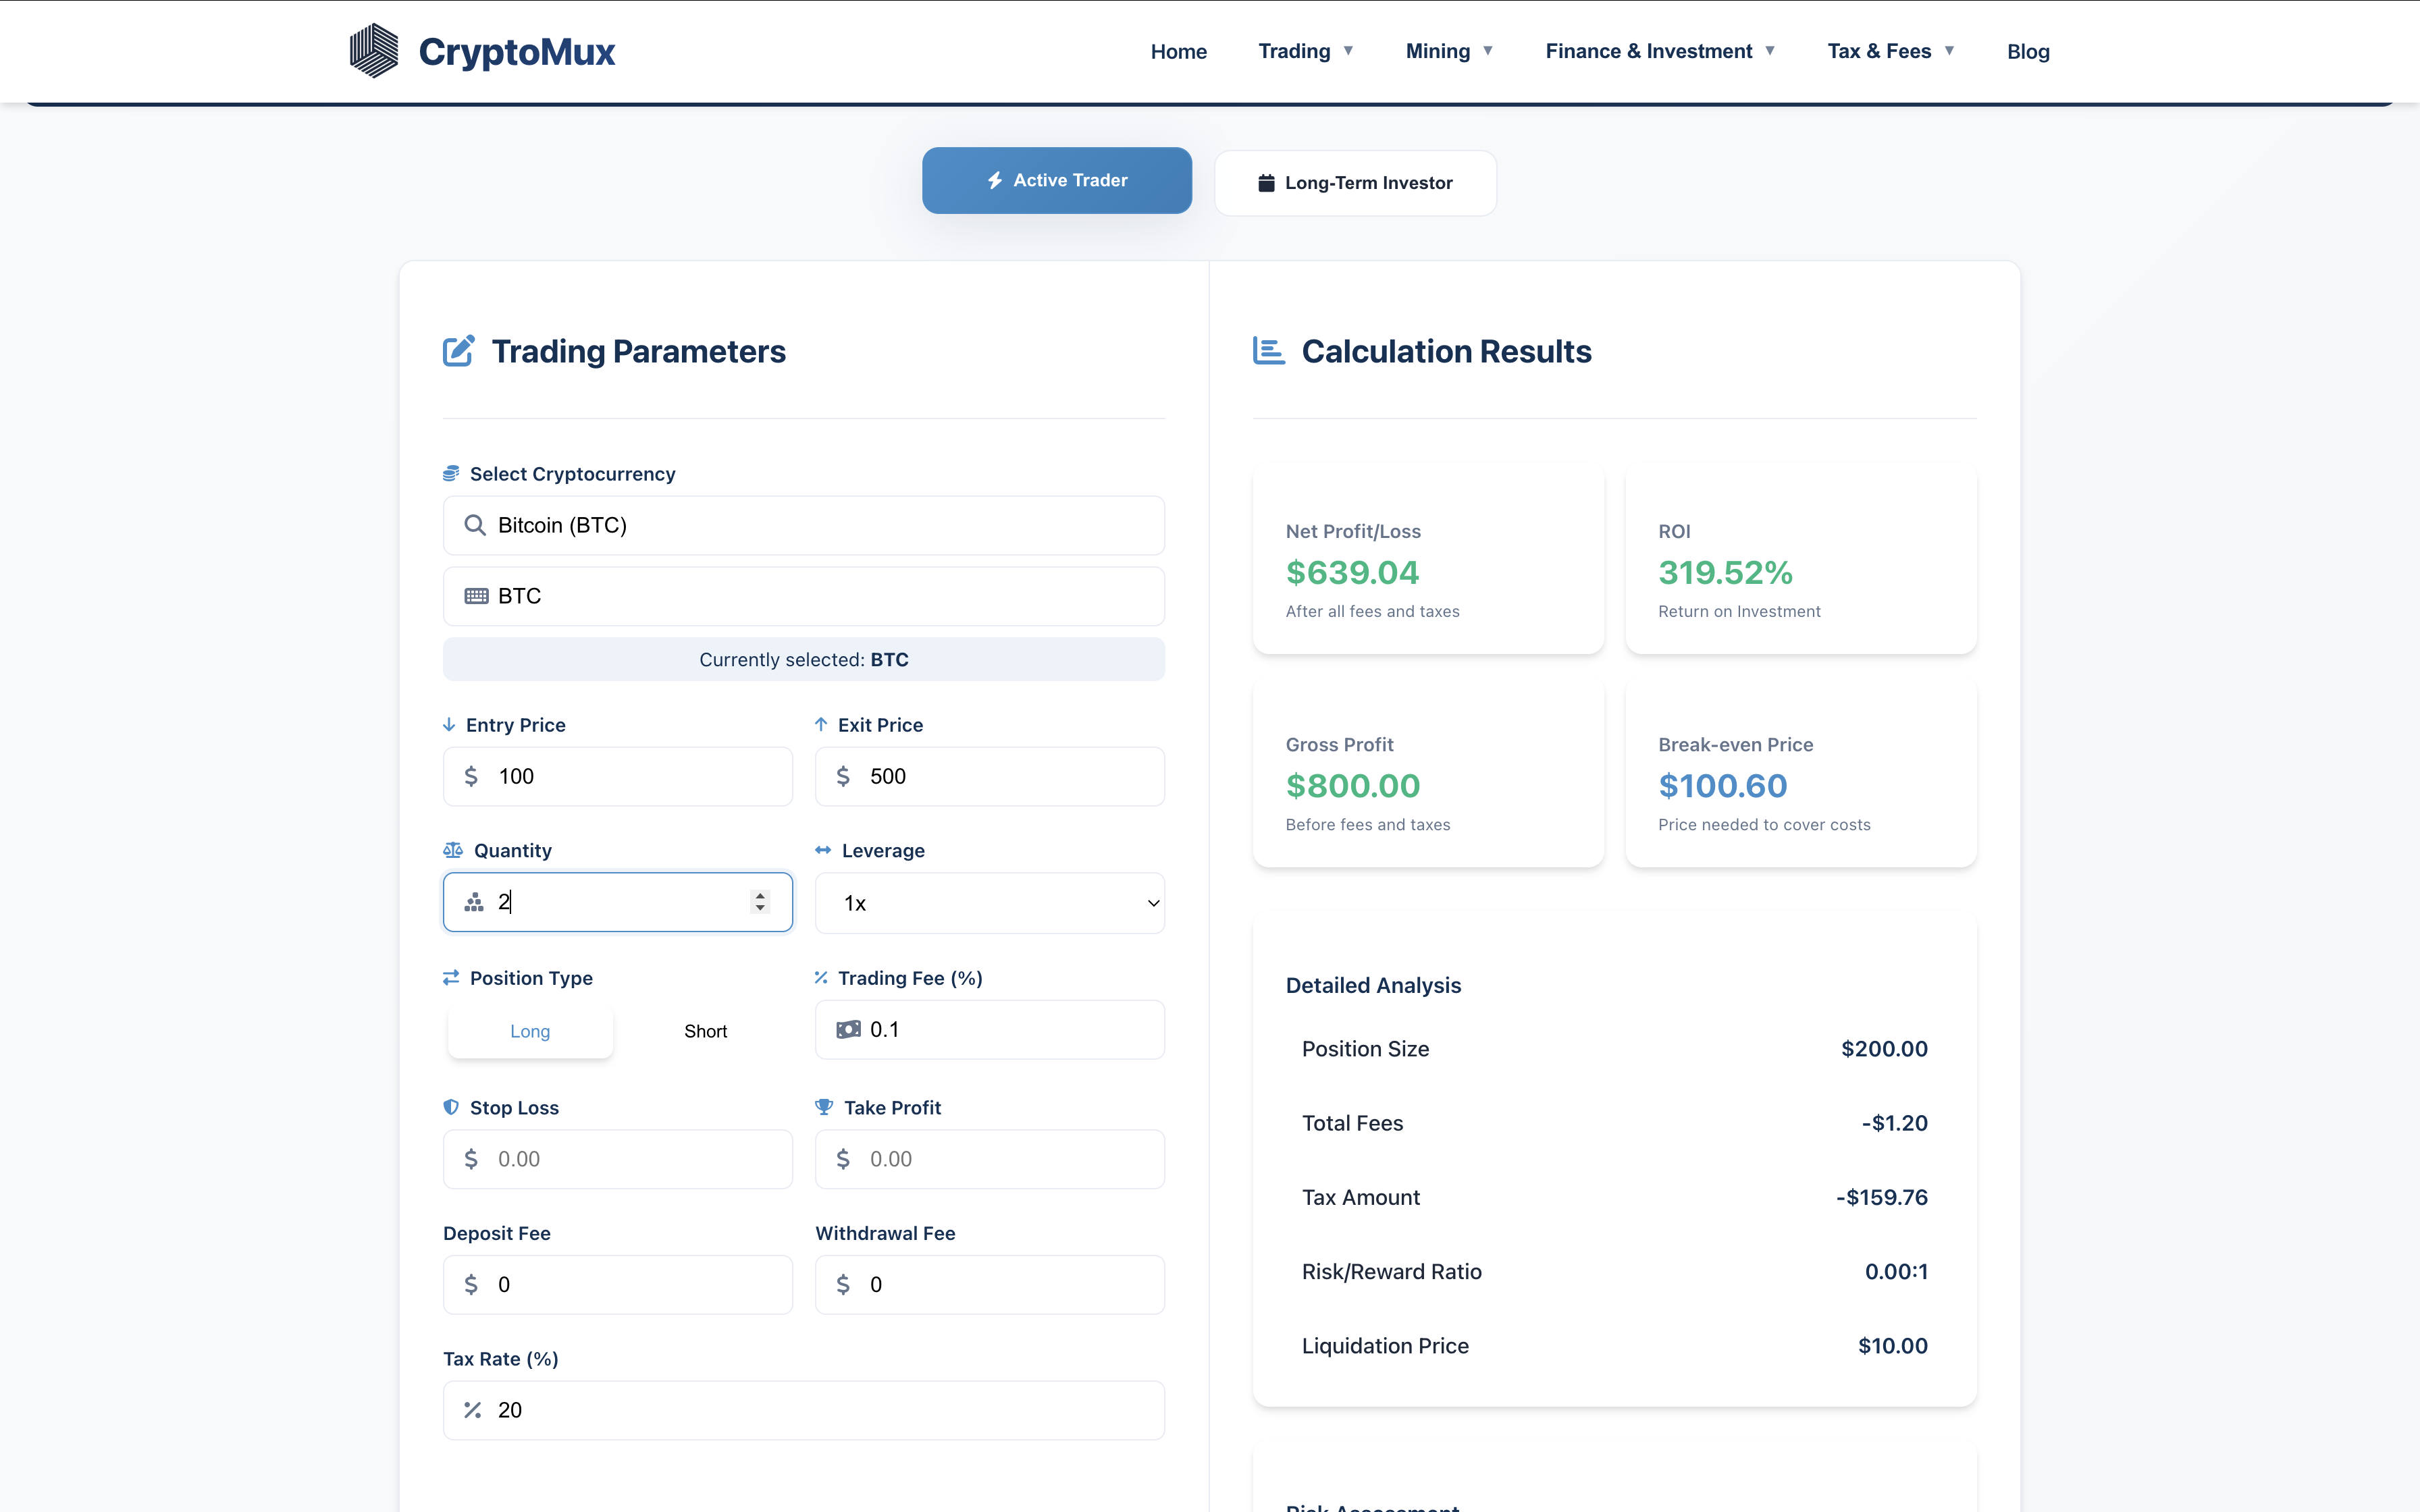2420x1512 pixels.
Task: Click the percent icon beside Trading Fee
Action: (822, 977)
